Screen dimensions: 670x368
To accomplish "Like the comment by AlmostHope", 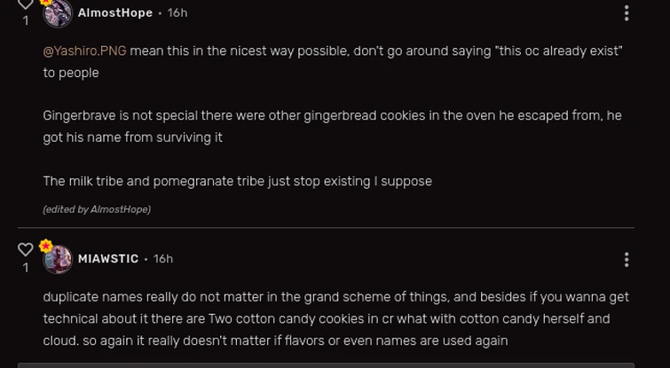I will 25,4.
